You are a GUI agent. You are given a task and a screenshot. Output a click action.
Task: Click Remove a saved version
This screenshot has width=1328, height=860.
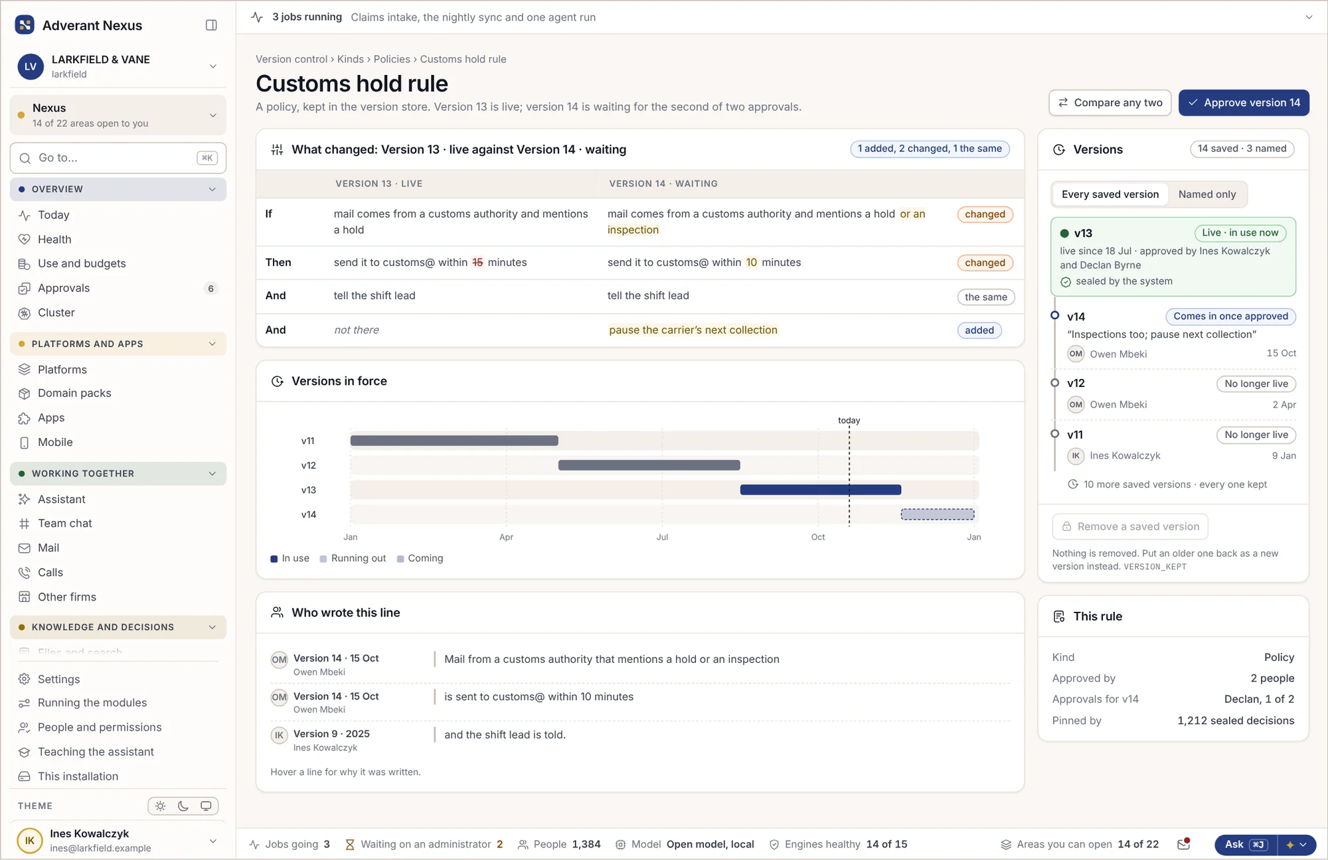1130,526
